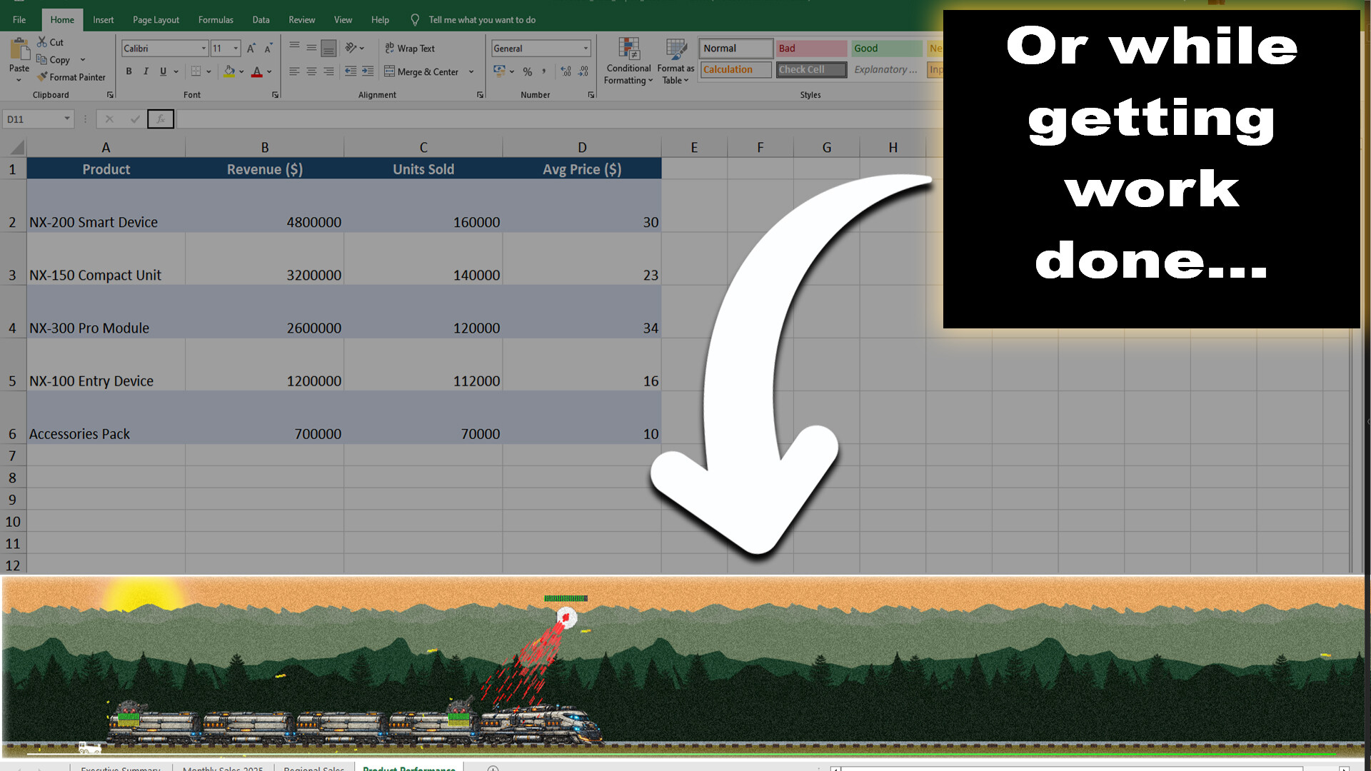Viewport: 1371px width, 771px height.
Task: Toggle Italic formatting
Action: [146, 71]
